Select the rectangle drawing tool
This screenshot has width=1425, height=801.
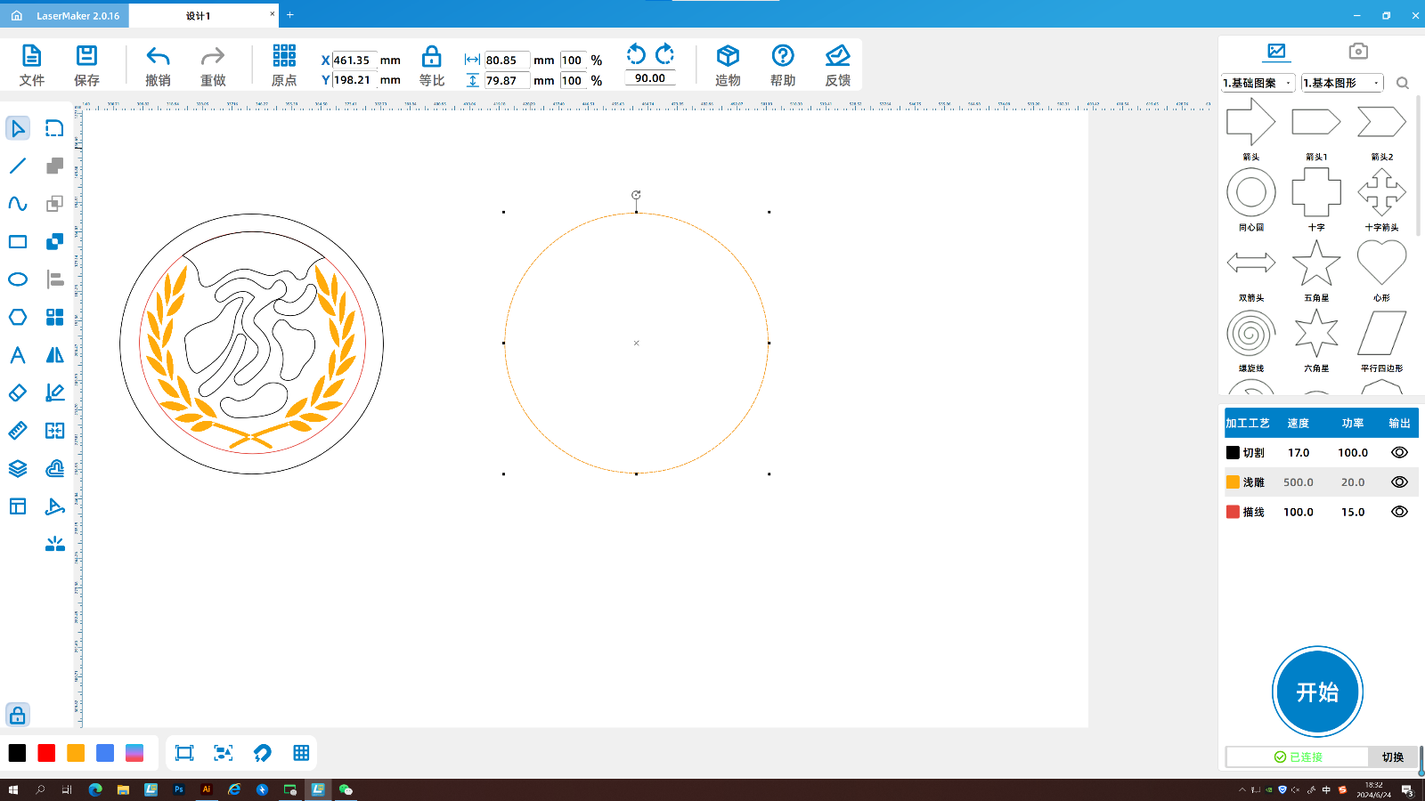(x=18, y=242)
